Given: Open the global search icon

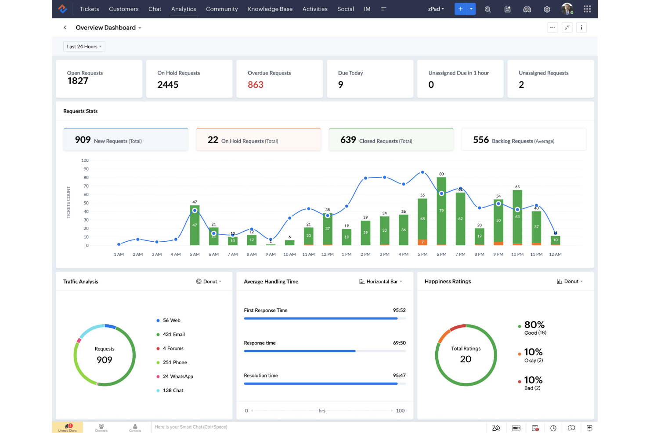Looking at the screenshot, I should coord(487,9).
